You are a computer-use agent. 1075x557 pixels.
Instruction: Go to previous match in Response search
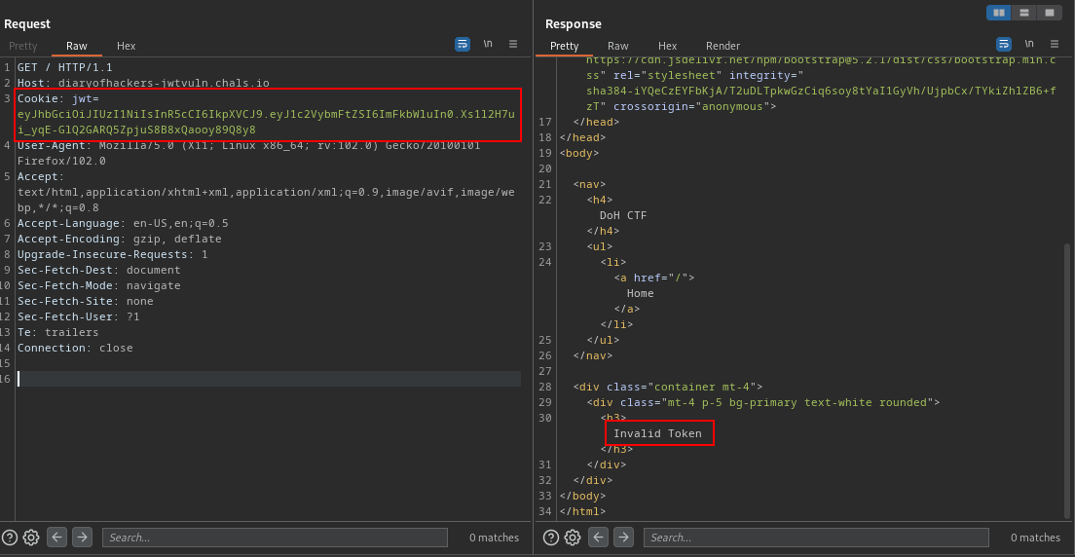[599, 538]
